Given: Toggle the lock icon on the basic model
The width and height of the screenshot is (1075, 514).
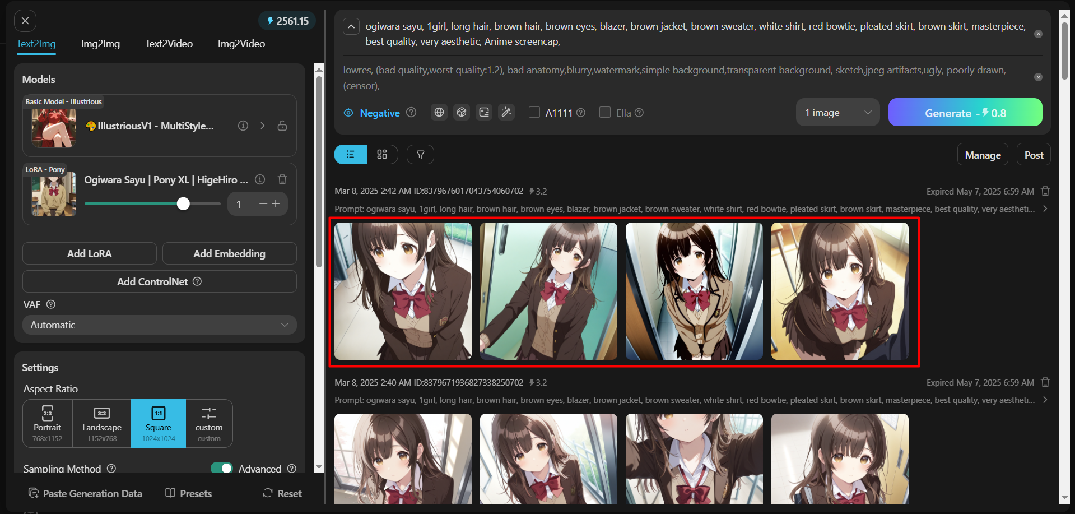Looking at the screenshot, I should [x=282, y=126].
